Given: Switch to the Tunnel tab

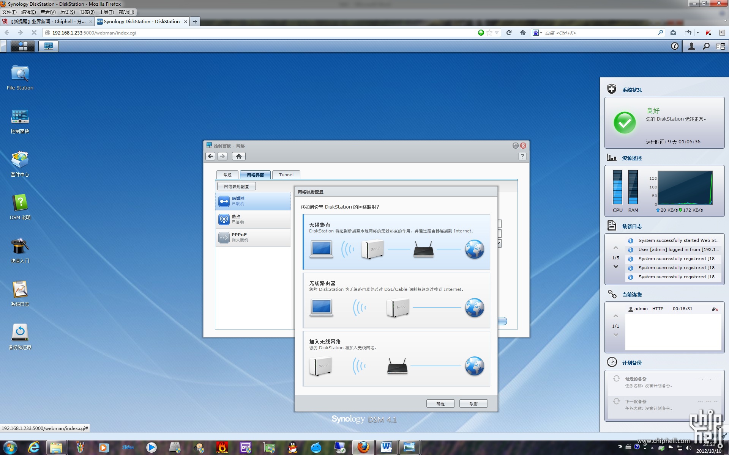Looking at the screenshot, I should (x=286, y=175).
